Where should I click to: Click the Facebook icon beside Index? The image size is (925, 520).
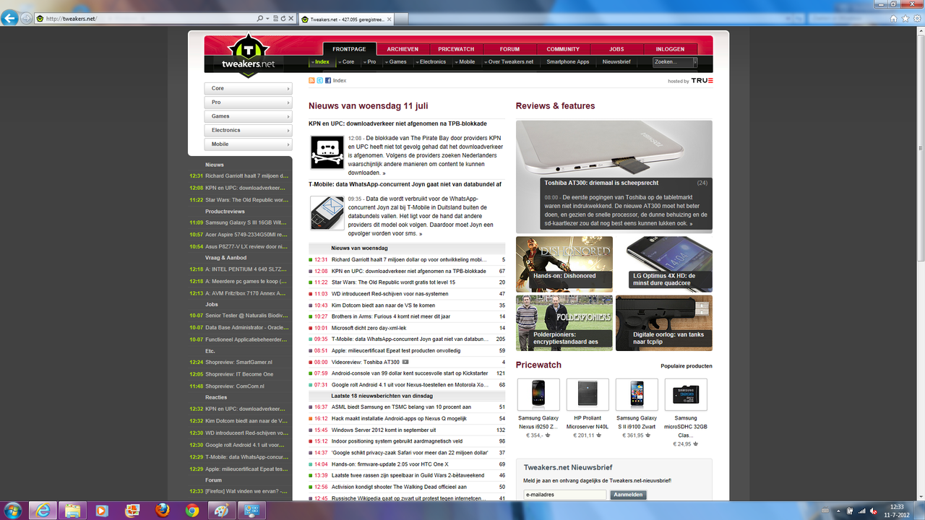pyautogui.click(x=327, y=81)
